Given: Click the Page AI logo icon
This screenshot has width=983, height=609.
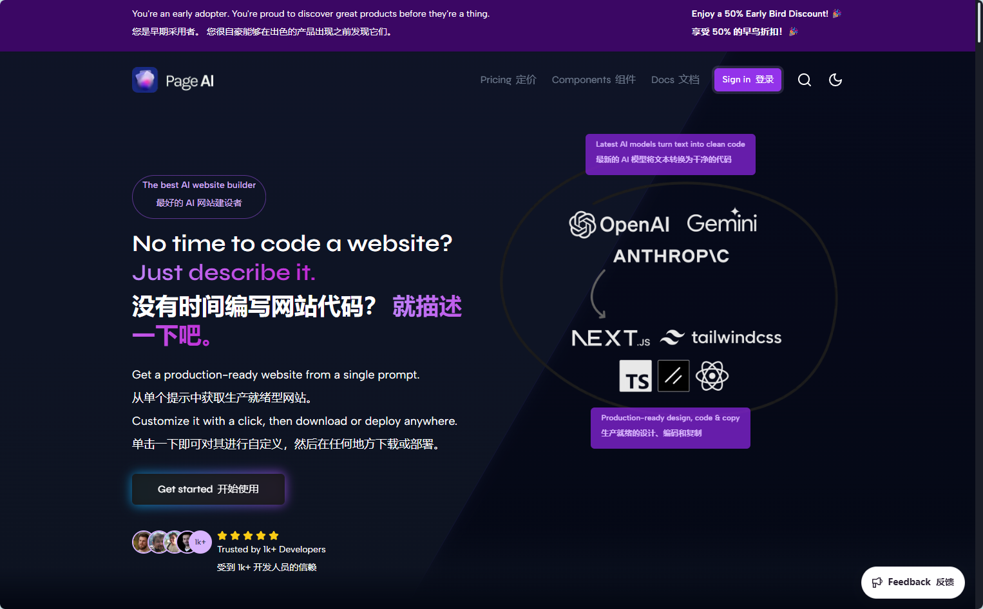Looking at the screenshot, I should tap(145, 80).
